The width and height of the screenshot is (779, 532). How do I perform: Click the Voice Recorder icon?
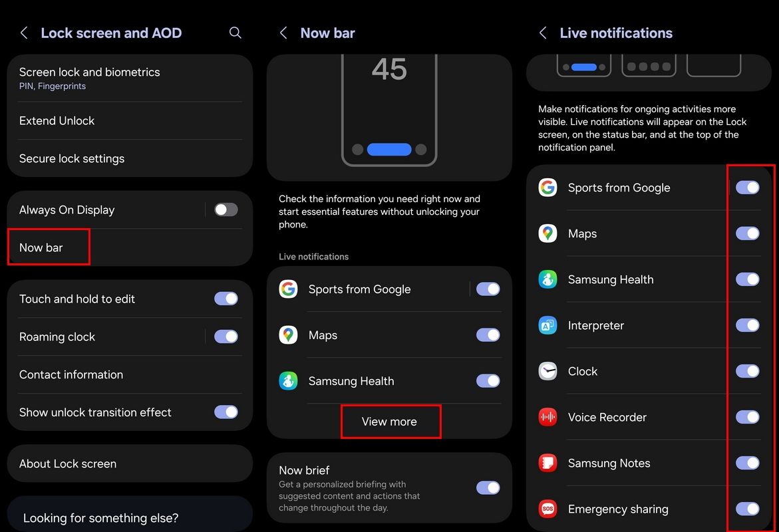pos(547,417)
